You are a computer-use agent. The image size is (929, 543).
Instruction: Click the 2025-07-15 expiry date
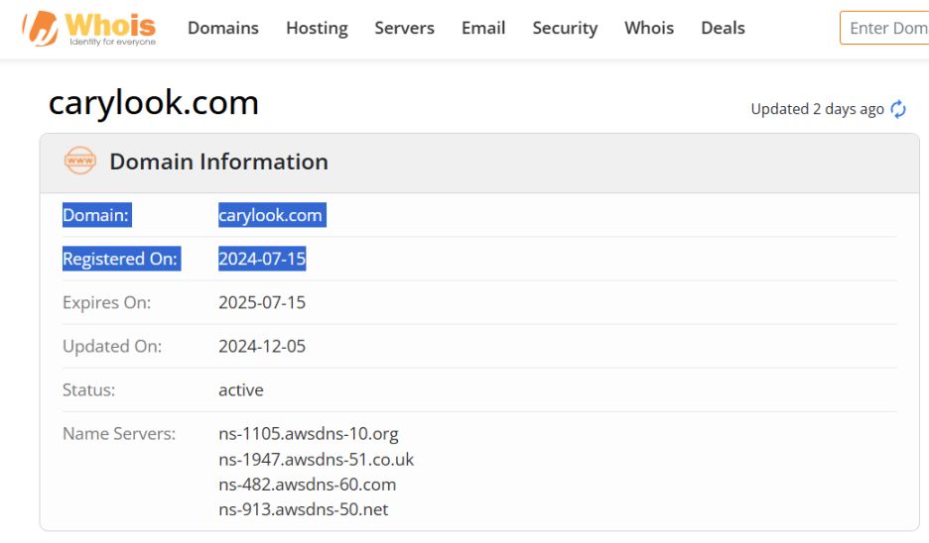pyautogui.click(x=262, y=302)
